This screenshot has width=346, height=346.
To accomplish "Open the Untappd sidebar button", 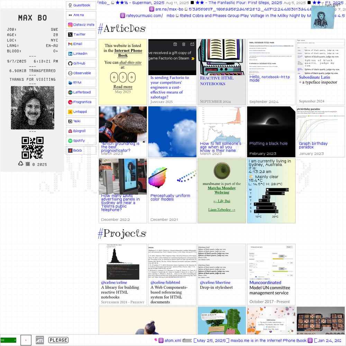I will click(x=81, y=112).
